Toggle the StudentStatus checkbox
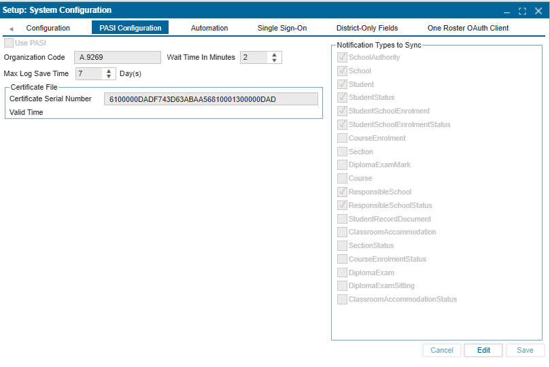This screenshot has width=550, height=367. [342, 97]
